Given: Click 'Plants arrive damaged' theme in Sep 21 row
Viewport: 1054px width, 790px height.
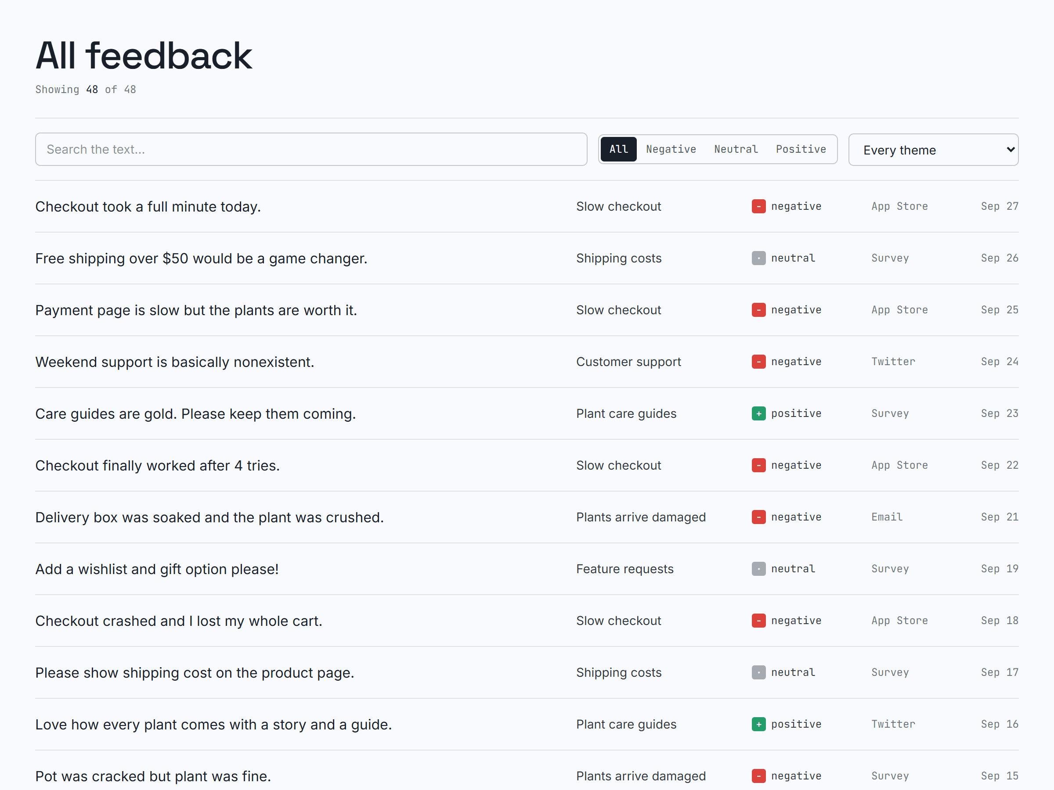Looking at the screenshot, I should (x=641, y=517).
